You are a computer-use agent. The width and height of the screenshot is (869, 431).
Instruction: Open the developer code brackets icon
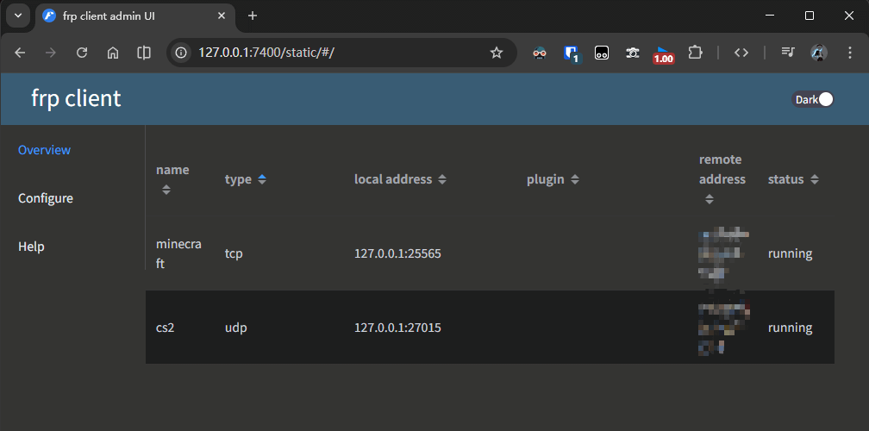tap(741, 53)
